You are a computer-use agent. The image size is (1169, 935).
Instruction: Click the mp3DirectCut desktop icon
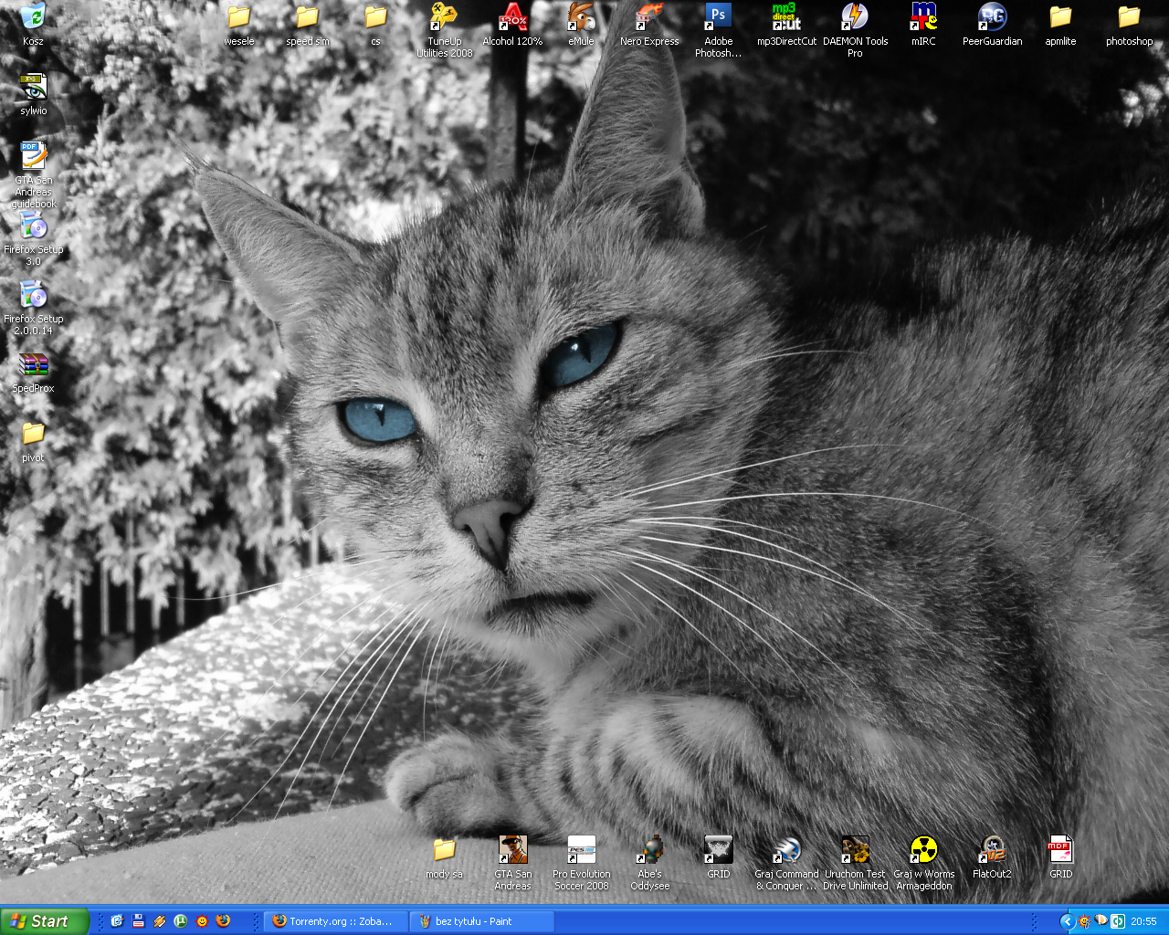click(786, 16)
